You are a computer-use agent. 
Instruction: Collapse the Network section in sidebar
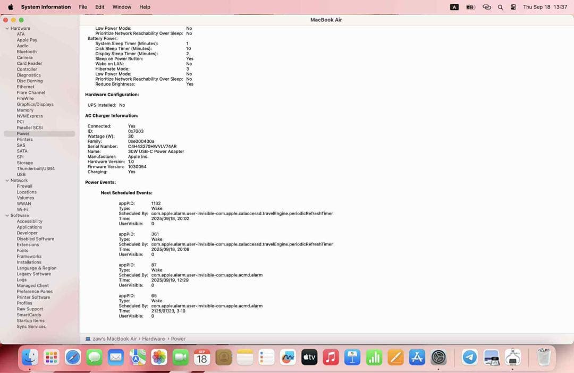[7, 180]
